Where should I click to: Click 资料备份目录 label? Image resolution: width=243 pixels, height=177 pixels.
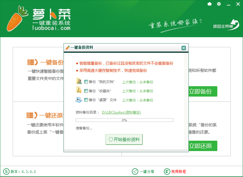[87, 112]
